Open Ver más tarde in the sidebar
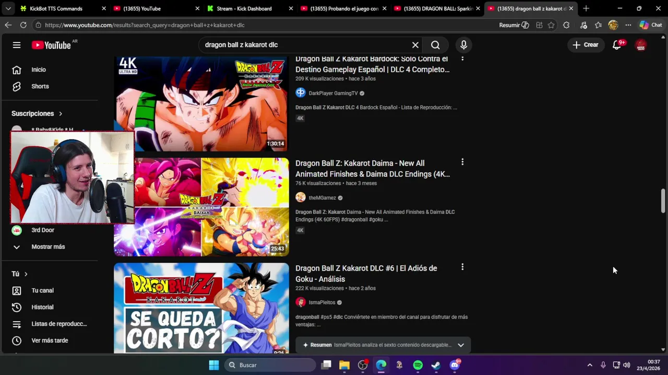The width and height of the screenshot is (668, 375). pos(50,341)
